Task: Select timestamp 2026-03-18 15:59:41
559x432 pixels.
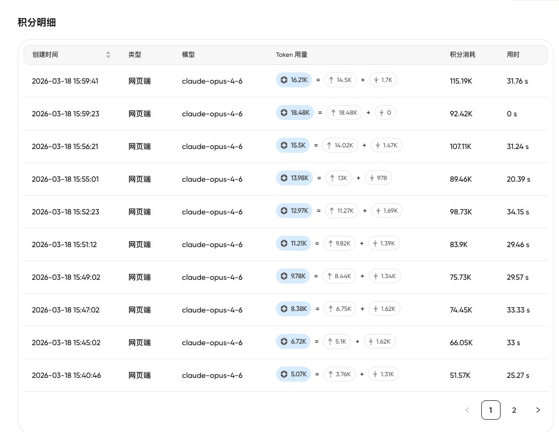Action: tap(65, 81)
